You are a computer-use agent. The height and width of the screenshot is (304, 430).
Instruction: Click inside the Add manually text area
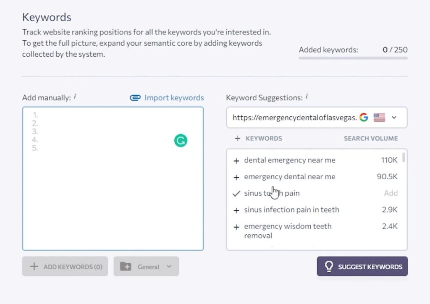tap(113, 179)
